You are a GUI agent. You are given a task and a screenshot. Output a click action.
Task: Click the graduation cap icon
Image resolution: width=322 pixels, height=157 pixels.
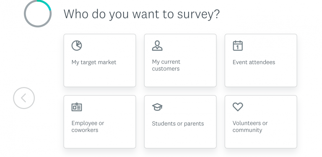[157, 107]
